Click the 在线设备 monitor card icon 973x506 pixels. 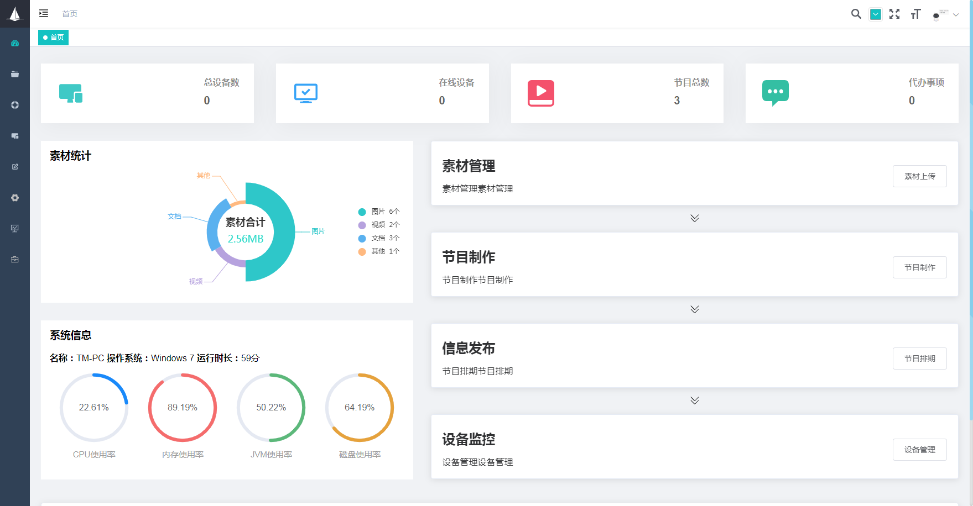[x=306, y=93]
